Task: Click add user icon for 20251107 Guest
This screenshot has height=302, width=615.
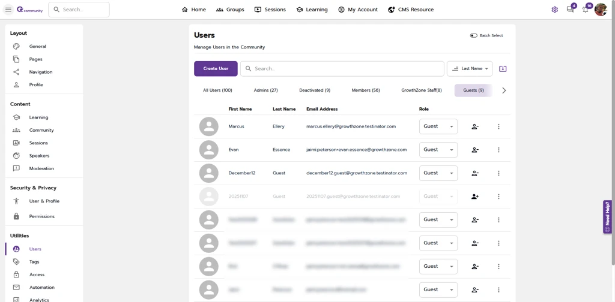Action: point(475,197)
